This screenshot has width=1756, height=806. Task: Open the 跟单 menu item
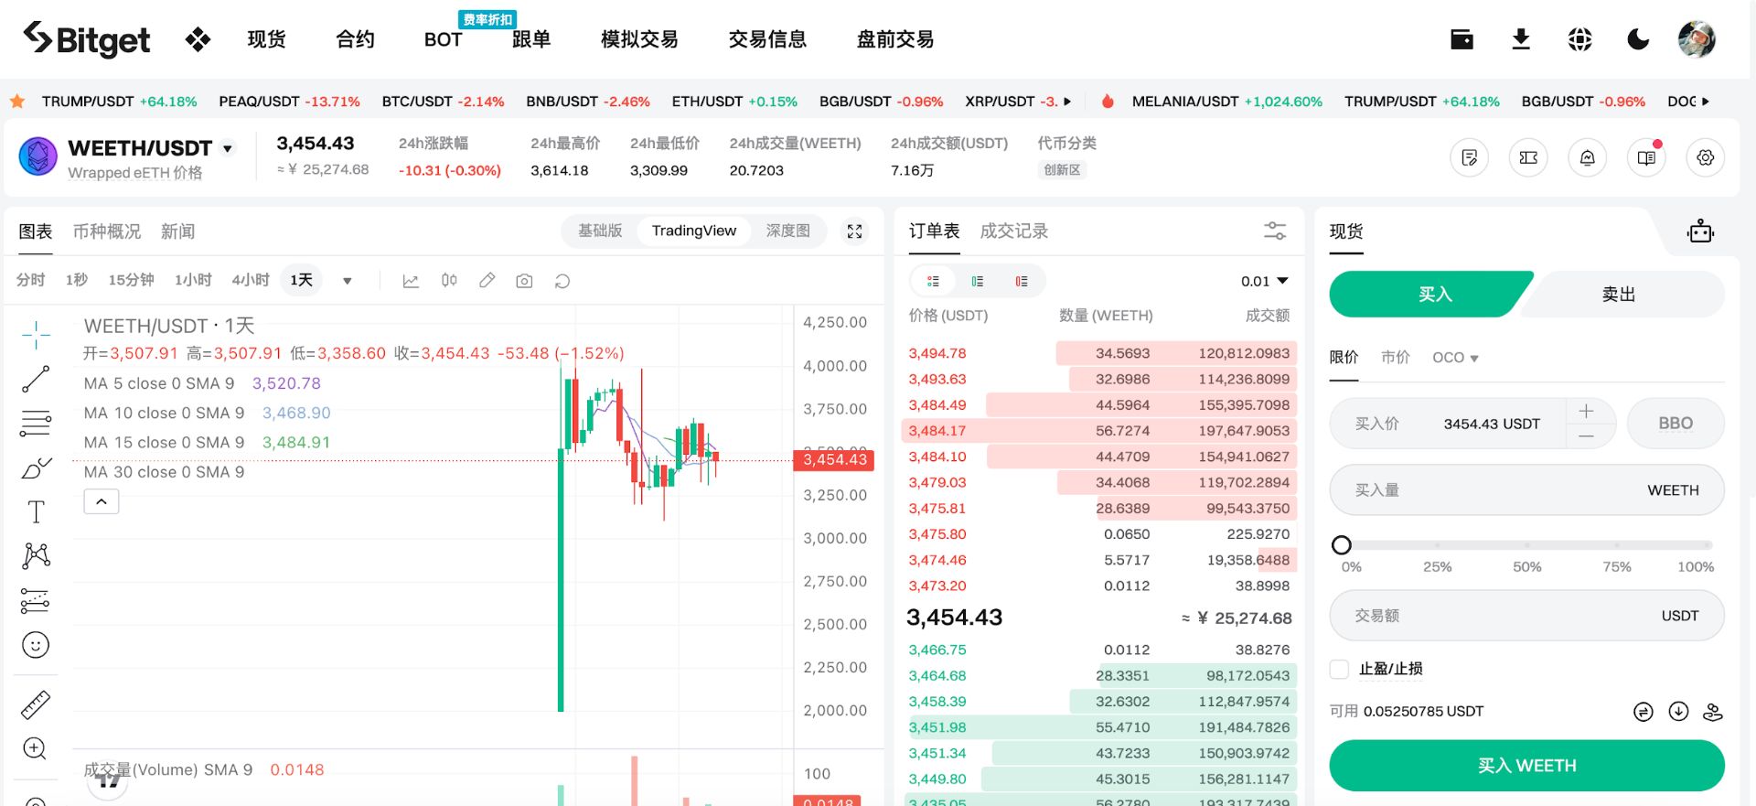tap(531, 39)
